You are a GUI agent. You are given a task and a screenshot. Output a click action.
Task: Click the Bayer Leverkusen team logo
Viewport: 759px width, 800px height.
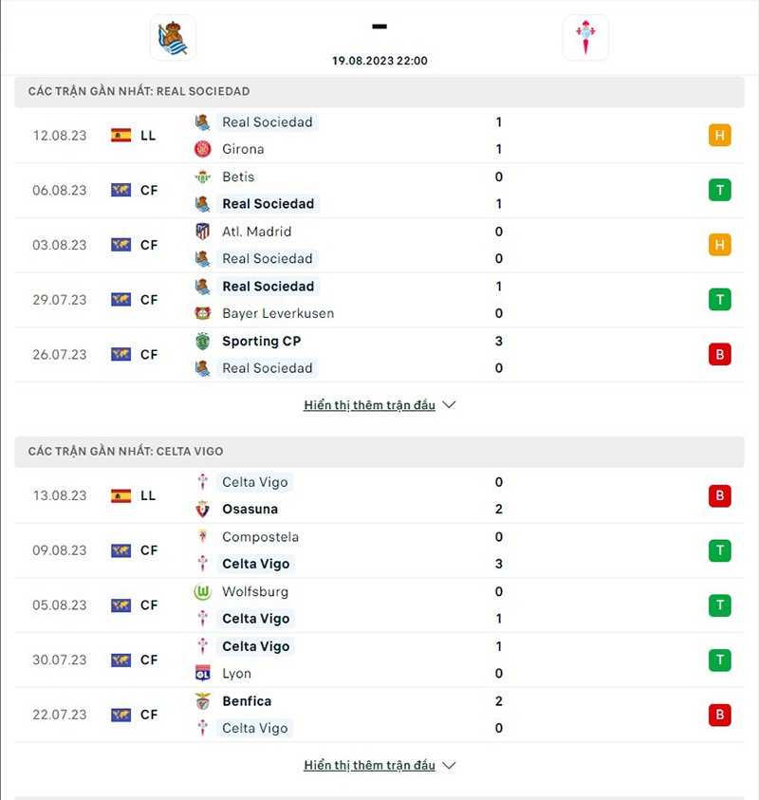point(202,313)
